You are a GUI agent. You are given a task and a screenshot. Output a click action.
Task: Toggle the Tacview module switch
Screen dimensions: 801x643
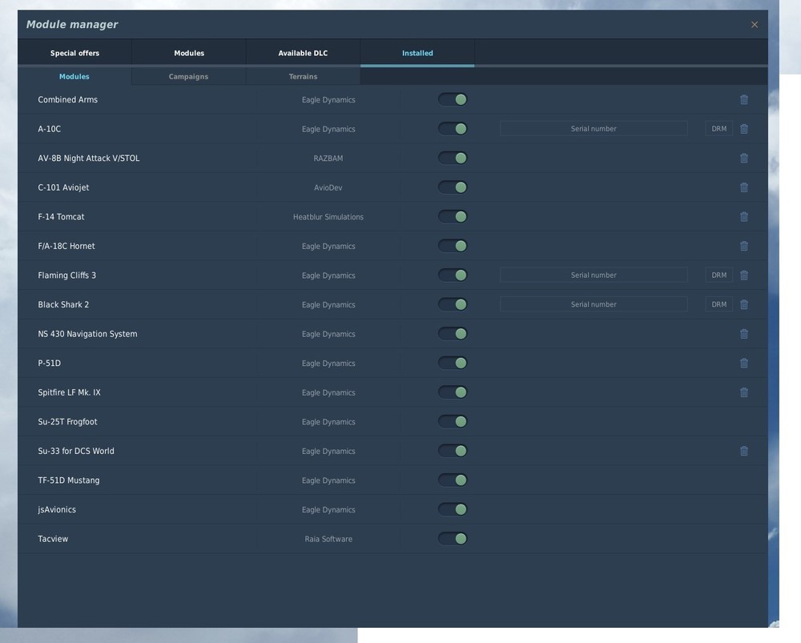(x=453, y=539)
